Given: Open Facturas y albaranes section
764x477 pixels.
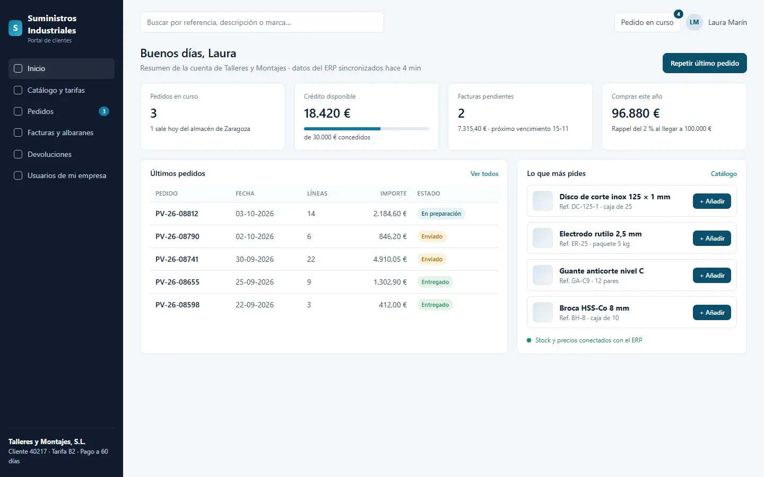Looking at the screenshot, I should [x=62, y=132].
